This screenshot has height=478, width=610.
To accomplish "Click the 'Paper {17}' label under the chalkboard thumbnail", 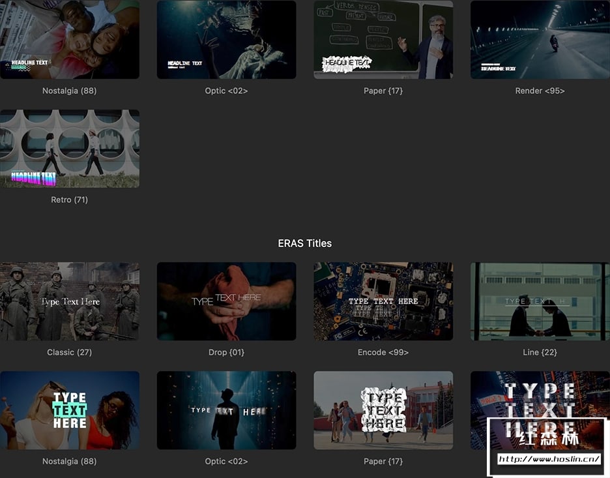I will [383, 91].
